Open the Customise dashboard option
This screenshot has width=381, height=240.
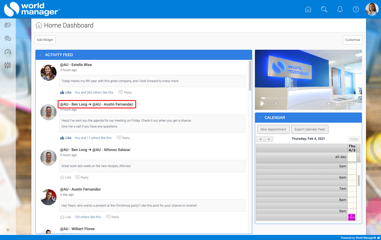click(x=352, y=40)
